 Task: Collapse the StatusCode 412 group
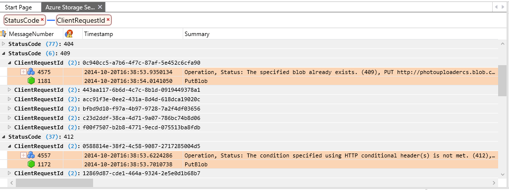(x=3, y=137)
